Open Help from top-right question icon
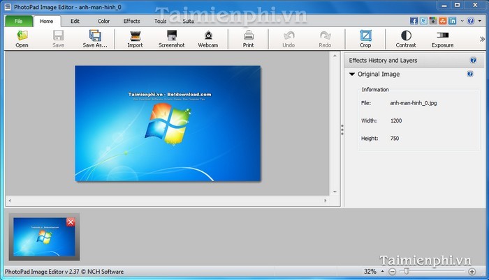Image resolution: width=489 pixels, height=280 pixels. (471, 21)
